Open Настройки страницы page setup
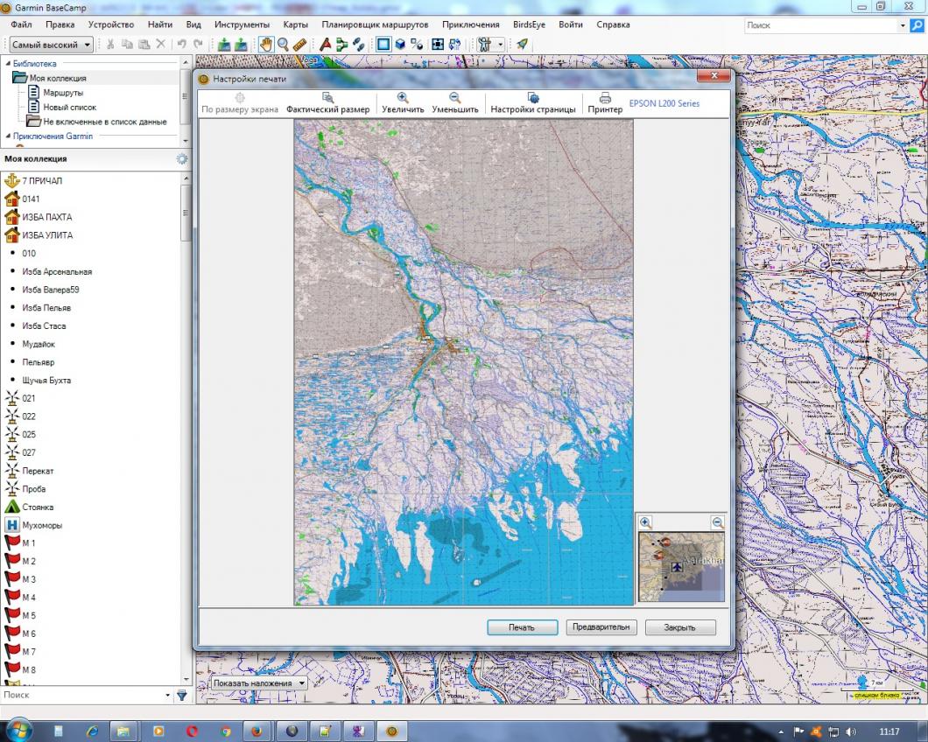The height and width of the screenshot is (742, 928). (532, 99)
